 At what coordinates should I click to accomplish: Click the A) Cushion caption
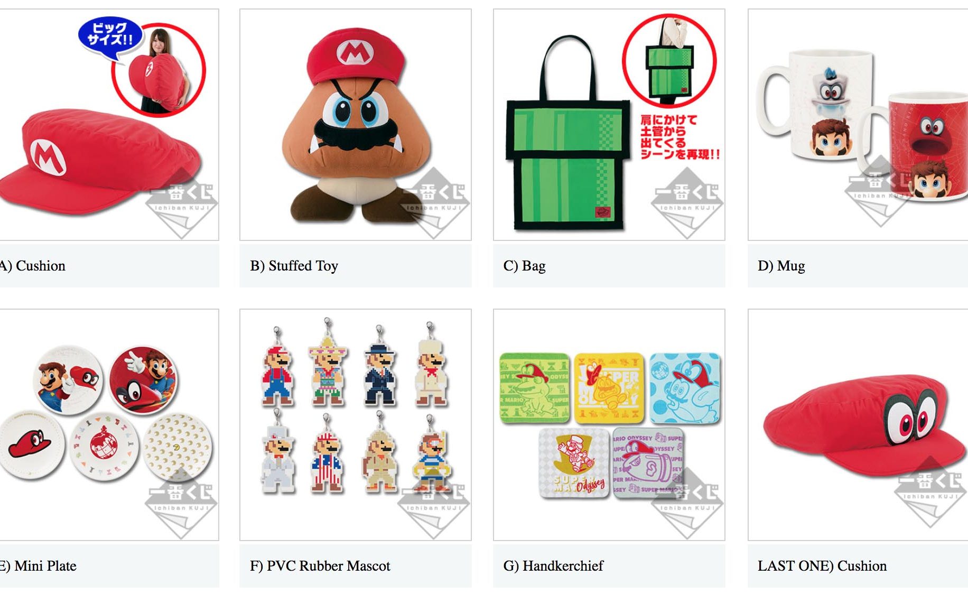click(33, 266)
